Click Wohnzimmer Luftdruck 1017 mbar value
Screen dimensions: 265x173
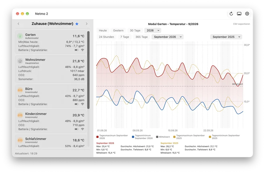(77, 71)
